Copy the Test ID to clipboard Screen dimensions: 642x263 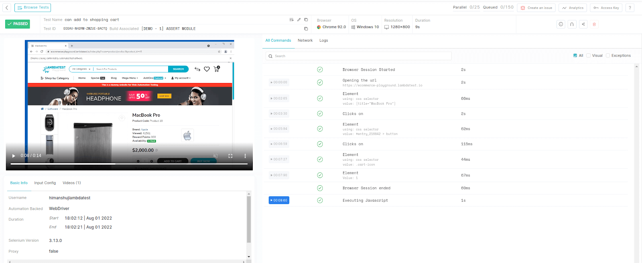(306, 29)
